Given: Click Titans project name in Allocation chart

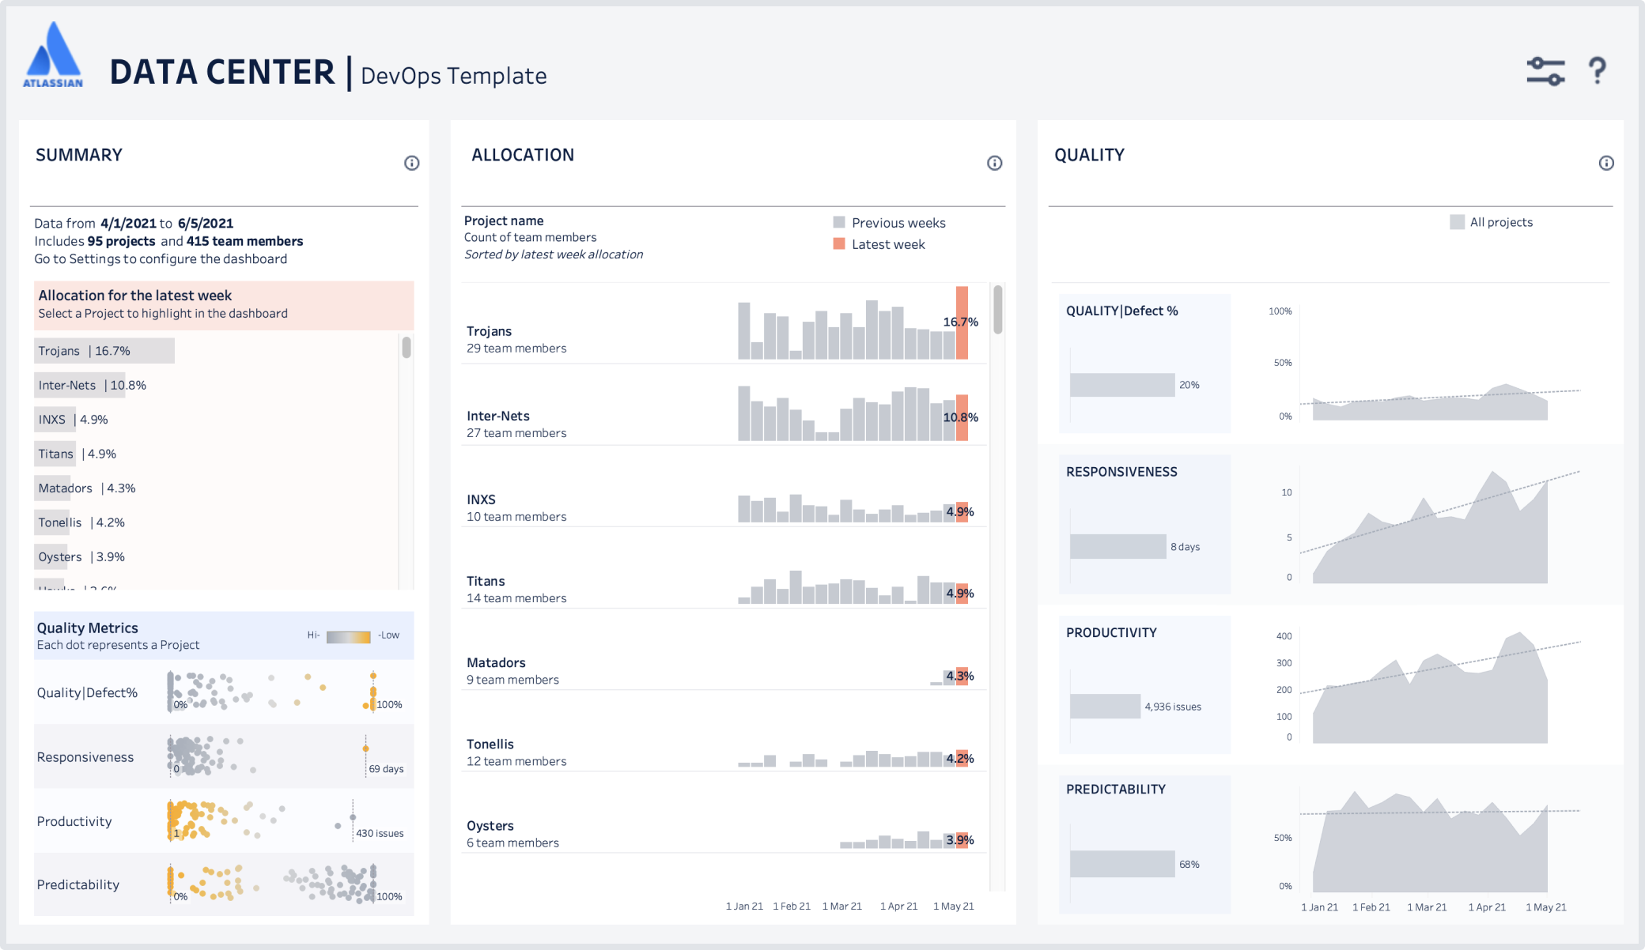Looking at the screenshot, I should click(486, 581).
